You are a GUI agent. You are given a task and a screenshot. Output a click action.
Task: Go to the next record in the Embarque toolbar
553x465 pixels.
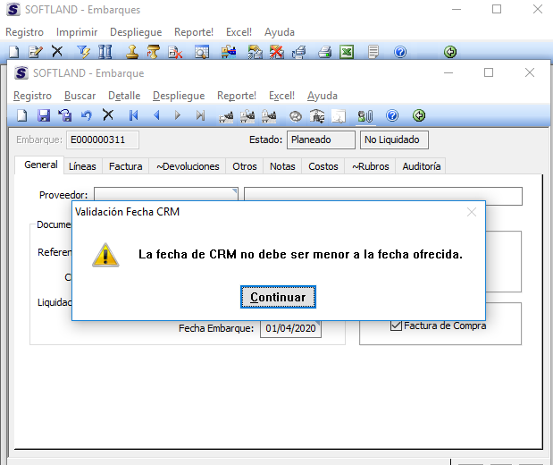point(178,115)
